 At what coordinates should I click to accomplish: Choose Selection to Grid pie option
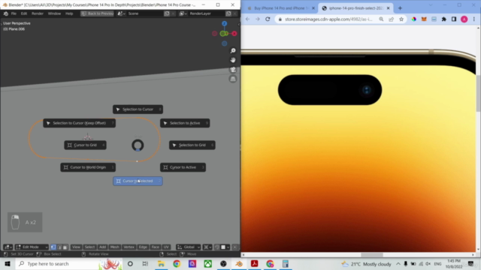pos(192,145)
